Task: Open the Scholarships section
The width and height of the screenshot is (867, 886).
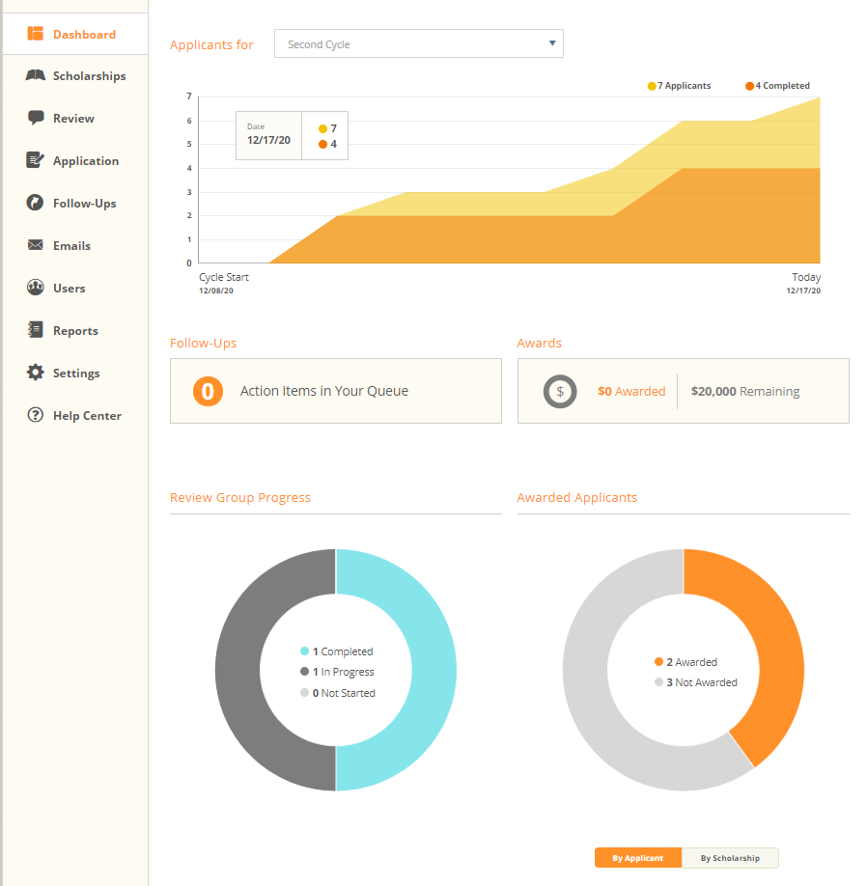Action: (37, 75)
